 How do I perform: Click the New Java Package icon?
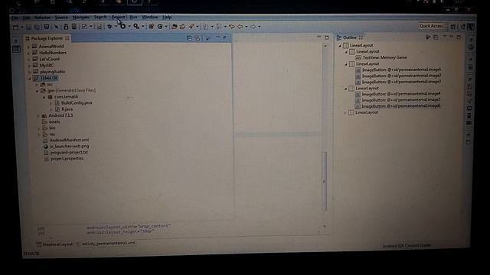pyautogui.click(x=152, y=27)
